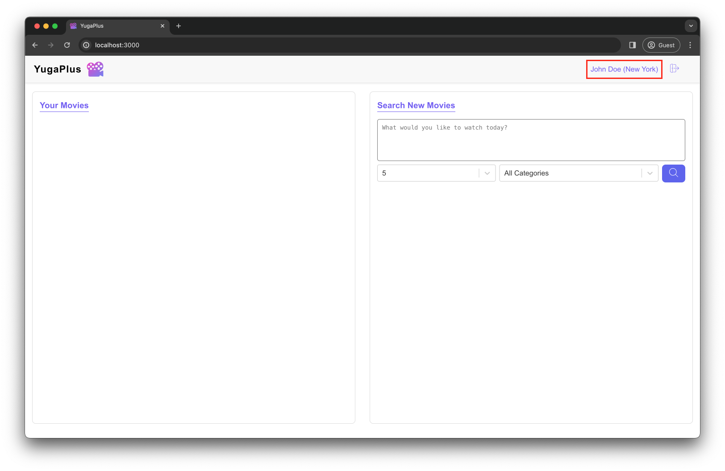Click the YugaPlus movie camera logo
The height and width of the screenshot is (471, 725).
click(x=95, y=69)
